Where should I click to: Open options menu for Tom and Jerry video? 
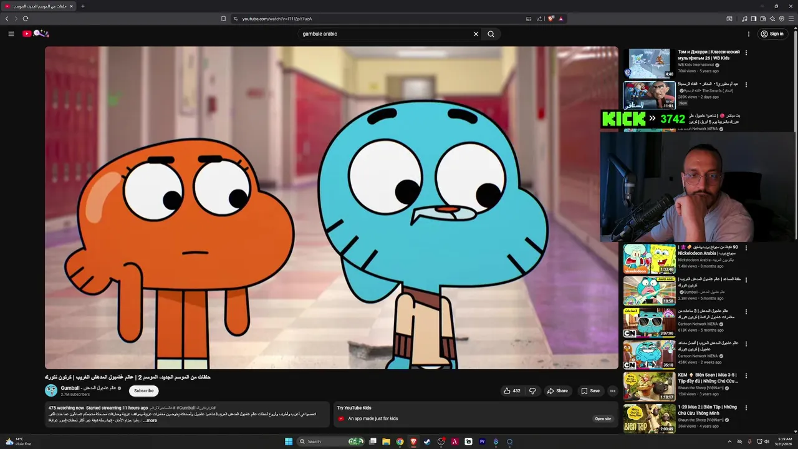click(x=746, y=52)
